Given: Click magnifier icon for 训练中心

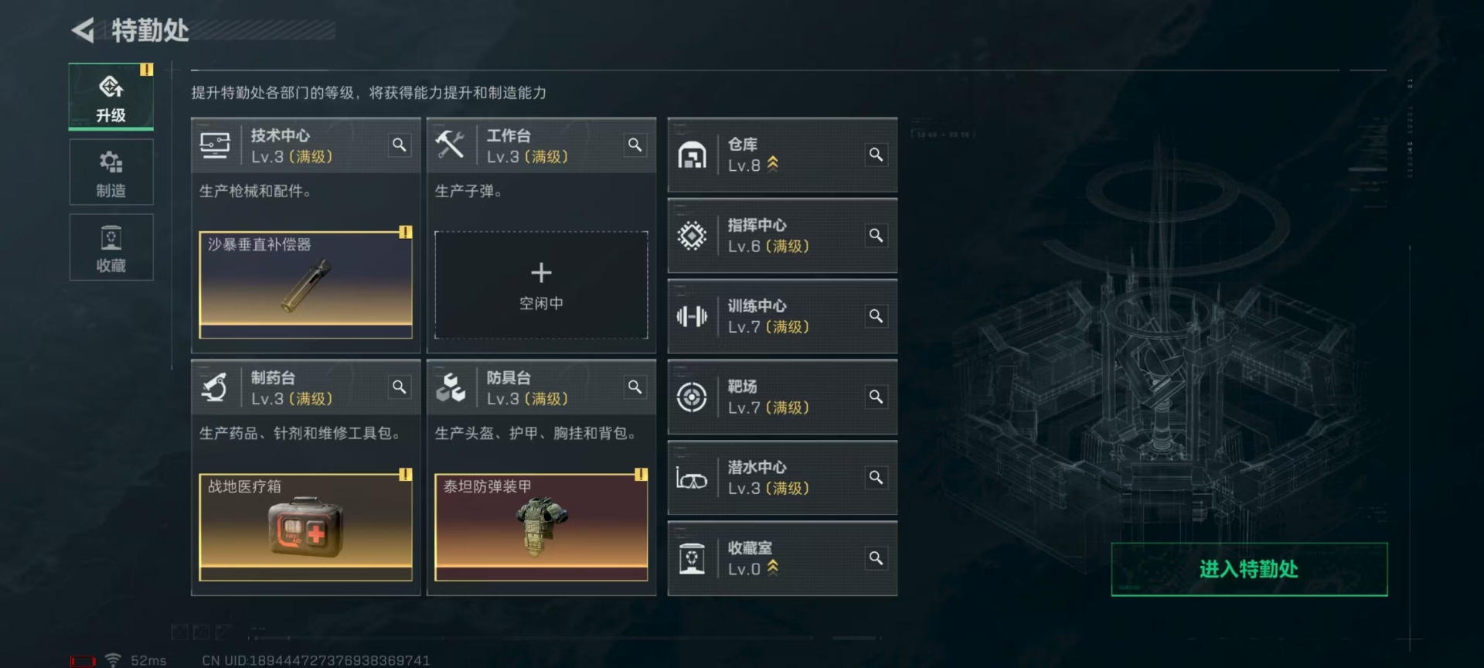Looking at the screenshot, I should click(x=876, y=315).
